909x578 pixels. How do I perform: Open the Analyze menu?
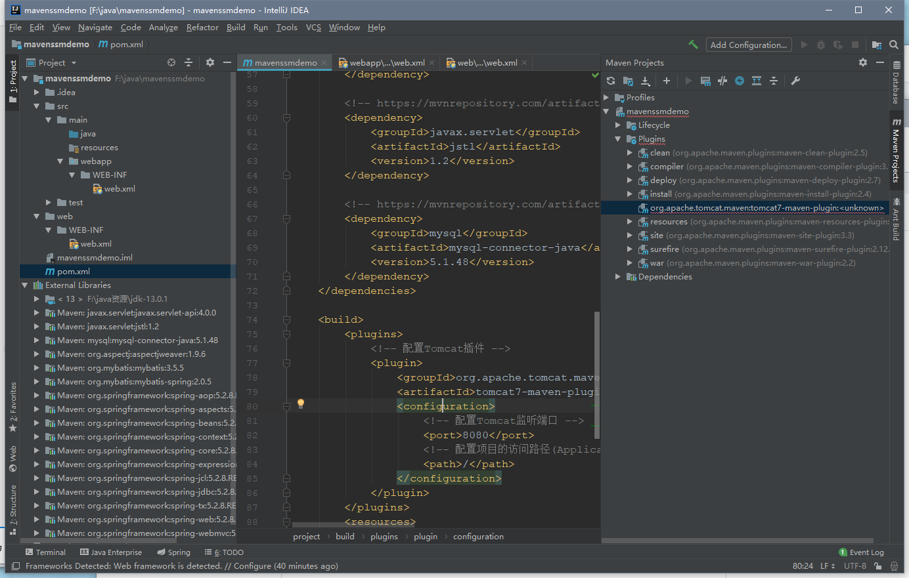[x=164, y=28]
